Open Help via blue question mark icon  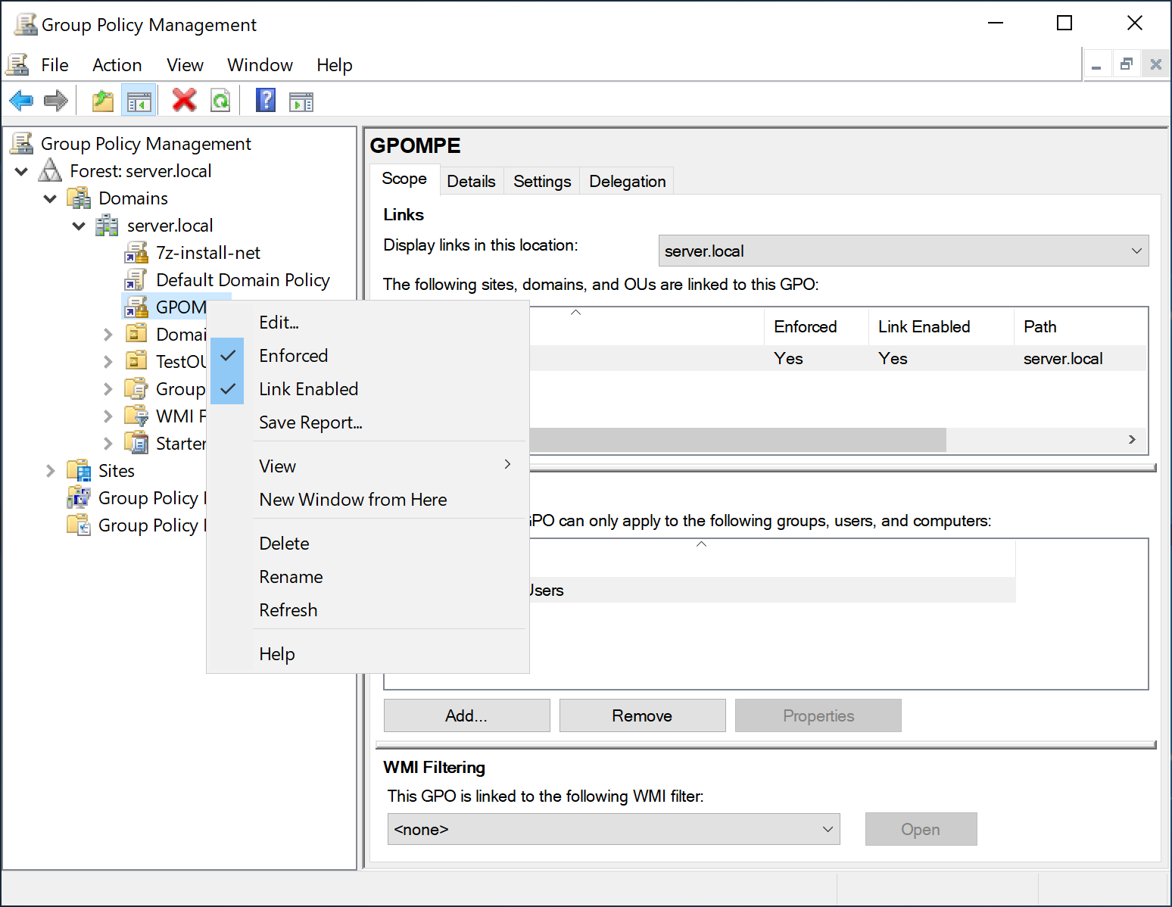click(266, 100)
